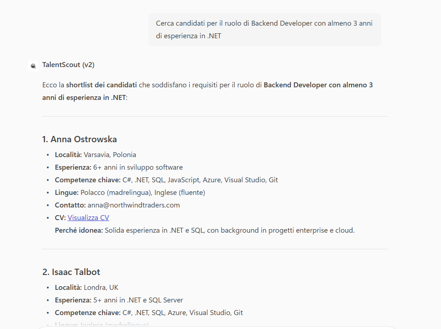Click Anna's Località line, Varsavia, Polonia
The height and width of the screenshot is (329, 441).
95,155
